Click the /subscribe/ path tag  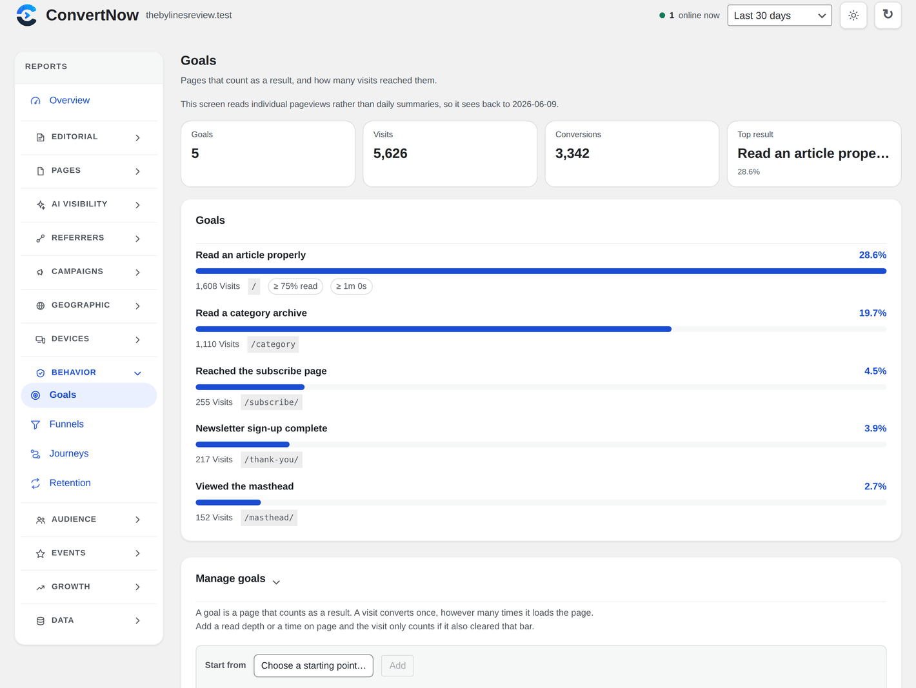tap(272, 402)
